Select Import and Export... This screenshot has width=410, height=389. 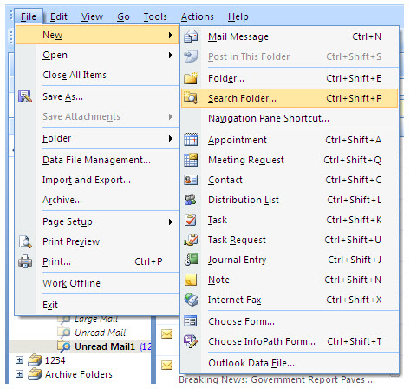pos(97,180)
